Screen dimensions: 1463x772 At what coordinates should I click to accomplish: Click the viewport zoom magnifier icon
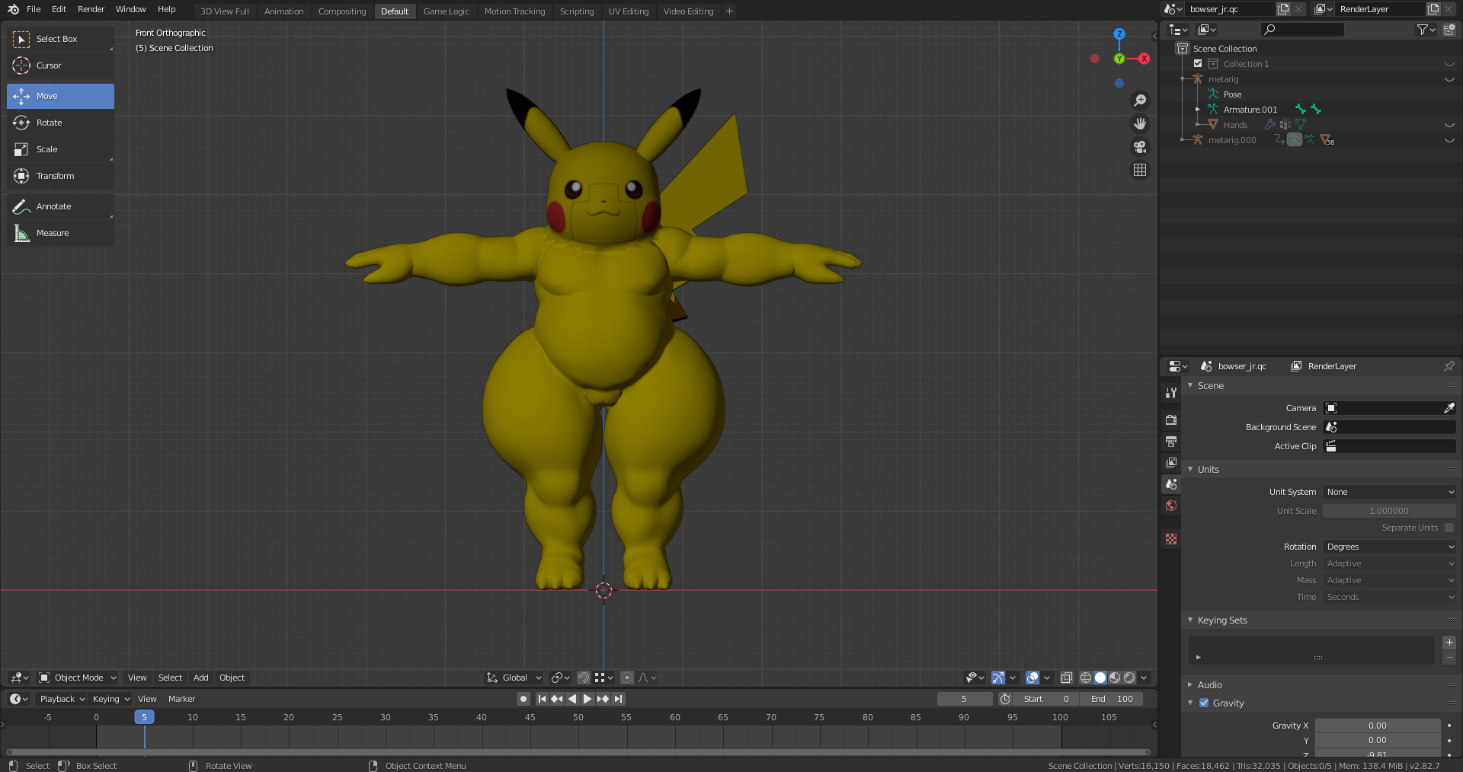pos(1140,100)
